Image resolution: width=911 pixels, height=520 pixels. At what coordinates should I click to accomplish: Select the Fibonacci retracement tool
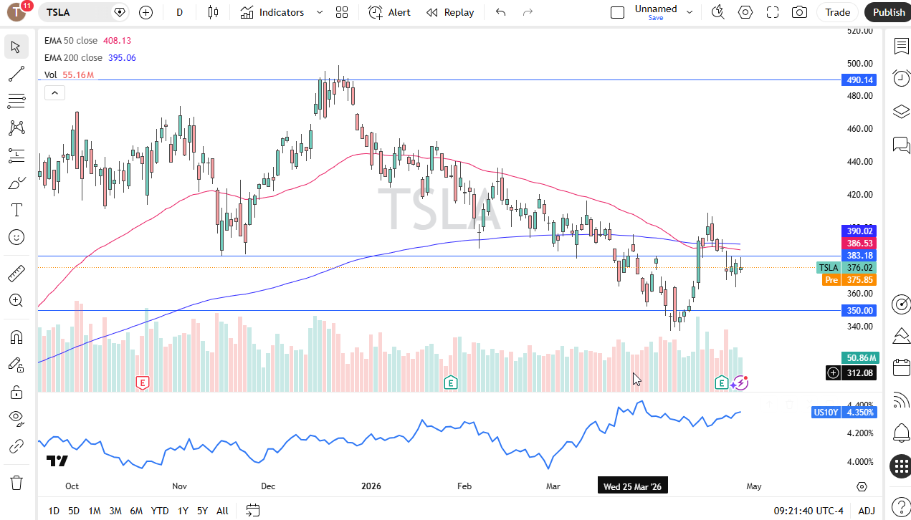click(16, 101)
